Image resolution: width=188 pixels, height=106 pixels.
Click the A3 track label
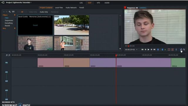pos(6,90)
